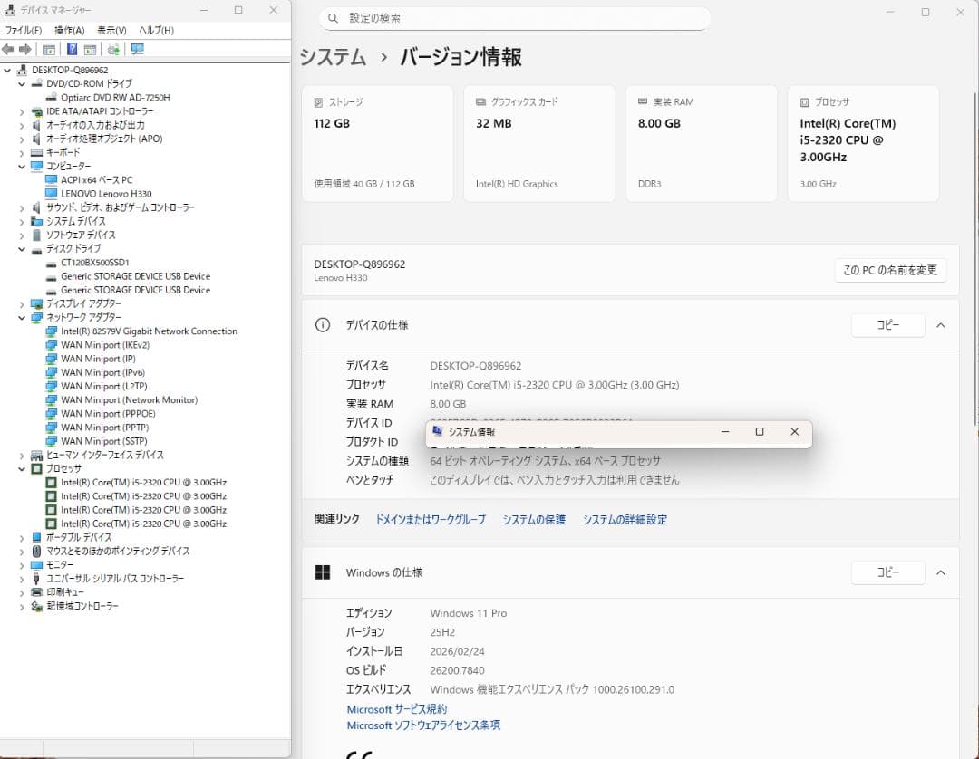Collapse the プロセッサ tree node
The width and height of the screenshot is (979, 759).
22,468
